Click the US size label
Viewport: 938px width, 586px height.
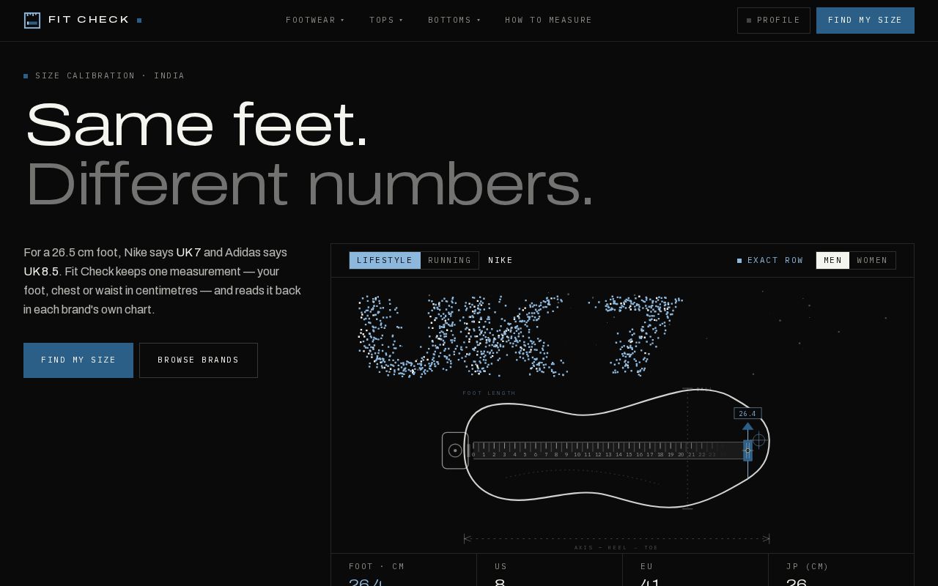(x=501, y=566)
